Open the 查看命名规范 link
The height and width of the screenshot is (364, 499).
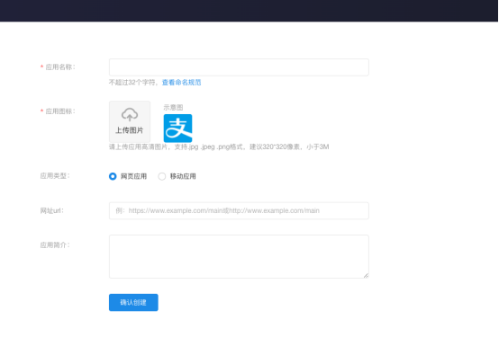[181, 83]
